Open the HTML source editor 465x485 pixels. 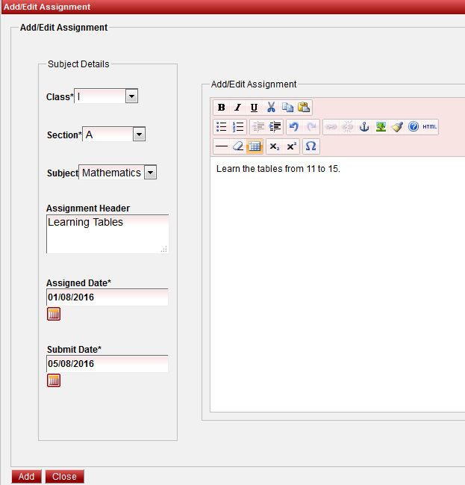pyautogui.click(x=430, y=127)
